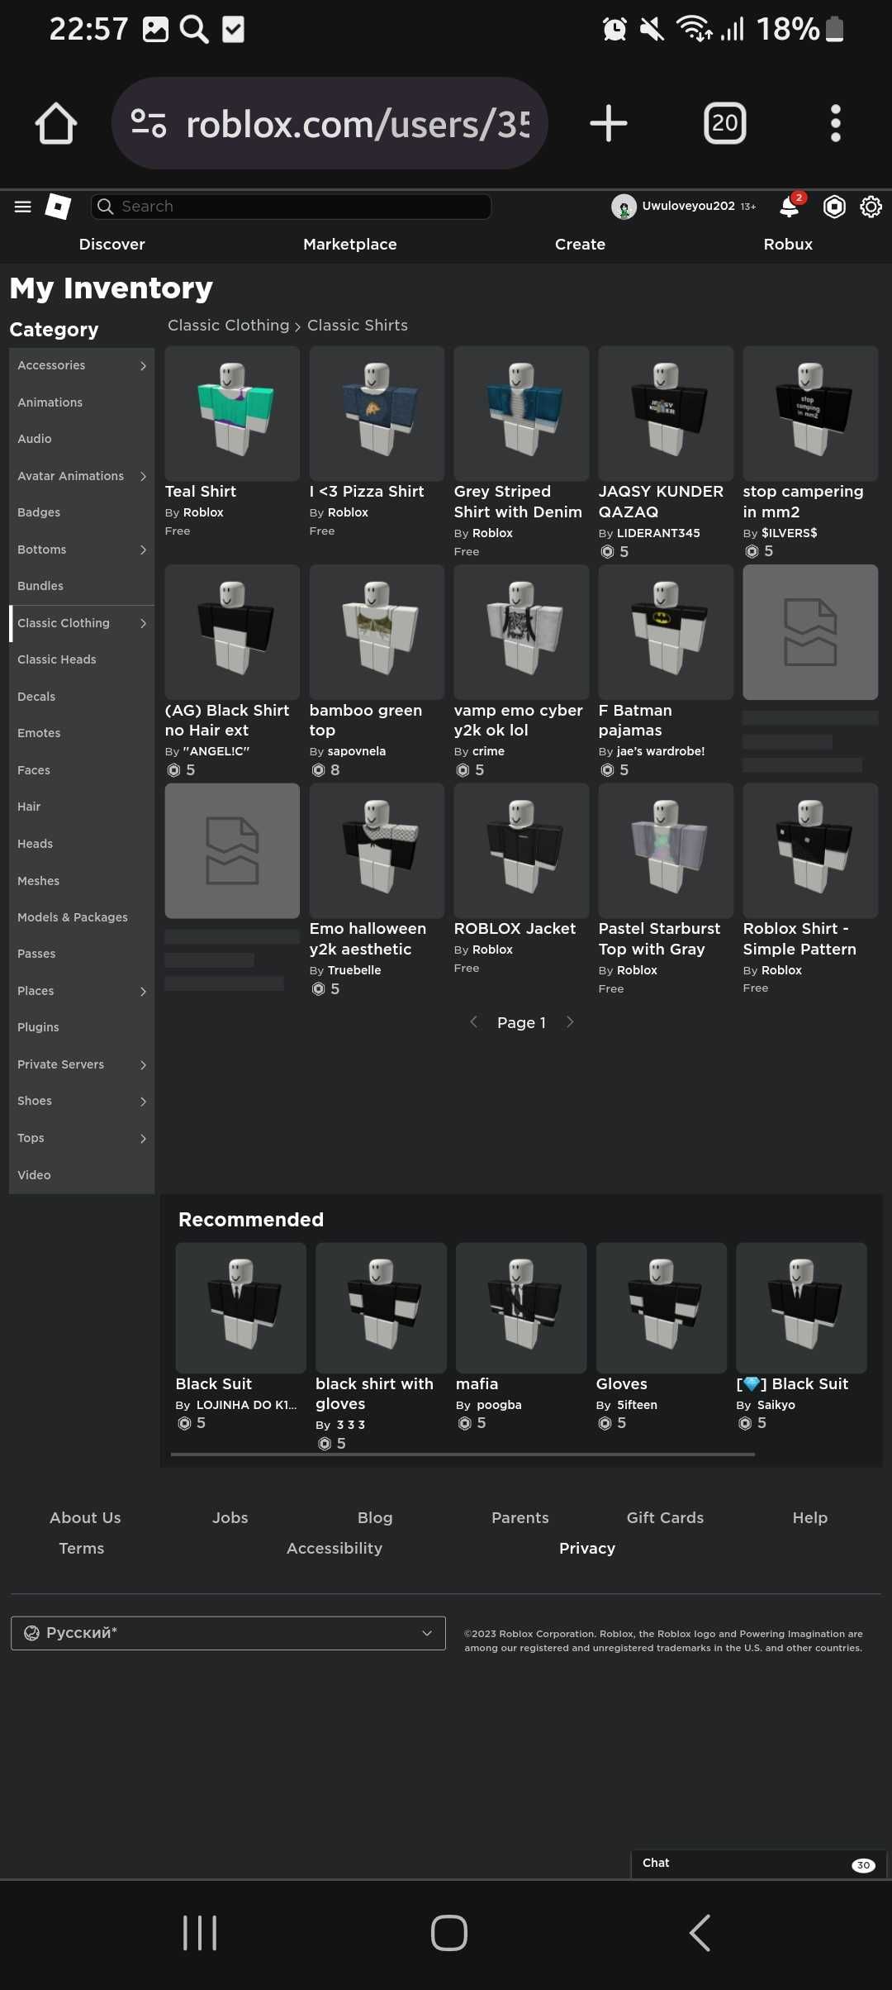Switch to the Create tab
Viewport: 892px width, 1990px height.
580,245
